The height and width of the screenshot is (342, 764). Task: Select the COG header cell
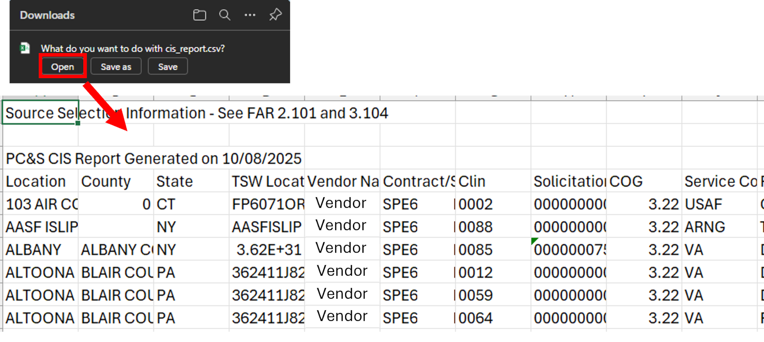(644, 181)
